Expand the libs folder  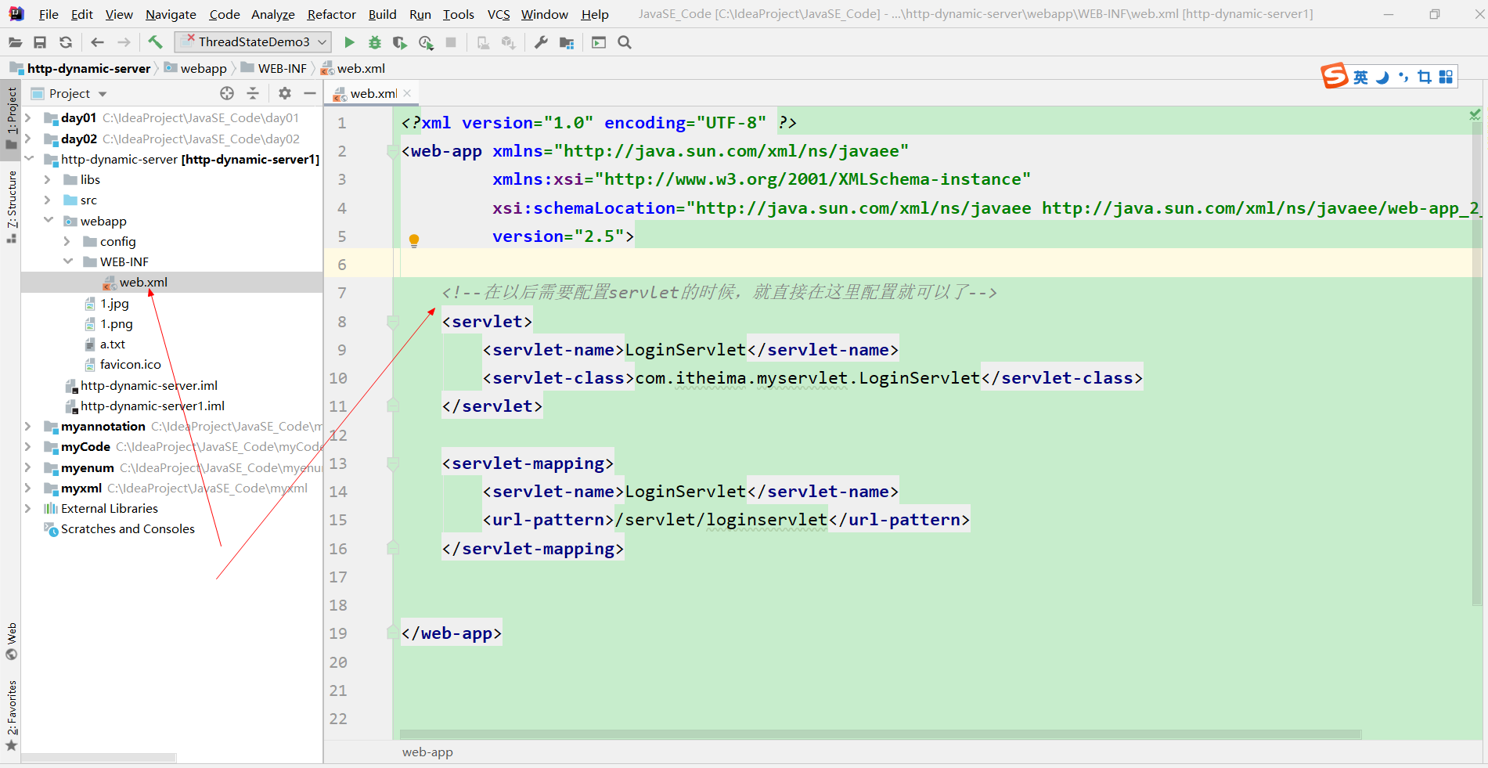pyautogui.click(x=48, y=180)
